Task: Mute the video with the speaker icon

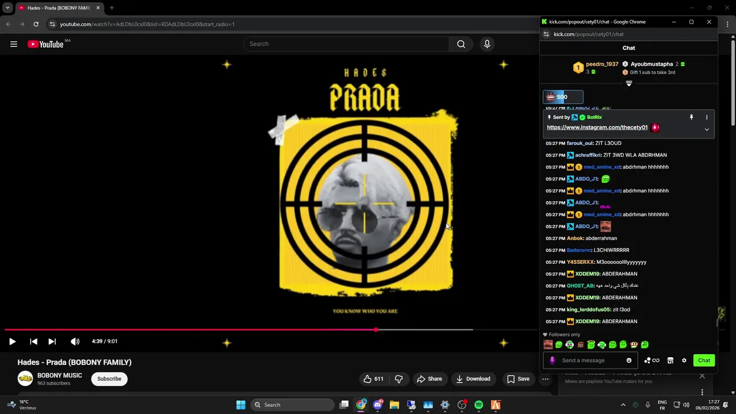Action: click(75, 341)
